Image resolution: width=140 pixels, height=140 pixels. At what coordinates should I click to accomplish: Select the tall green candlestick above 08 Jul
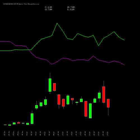[50, 85]
